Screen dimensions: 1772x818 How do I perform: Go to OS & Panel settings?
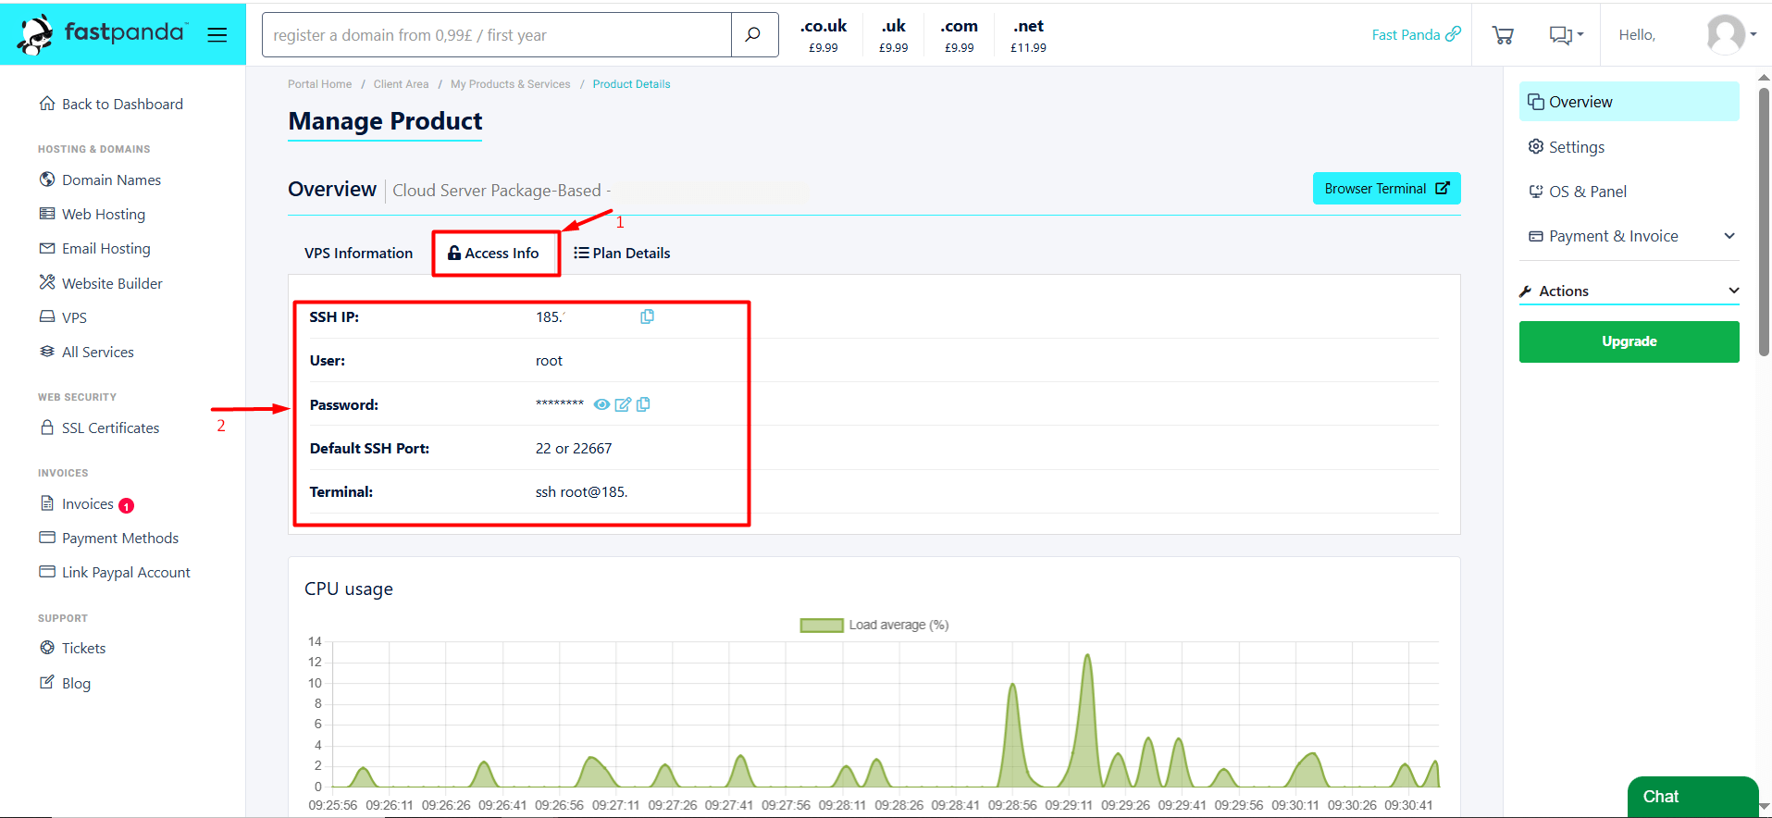(1587, 192)
